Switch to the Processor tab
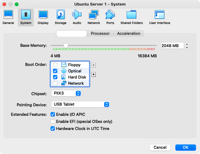 click(x=100, y=34)
